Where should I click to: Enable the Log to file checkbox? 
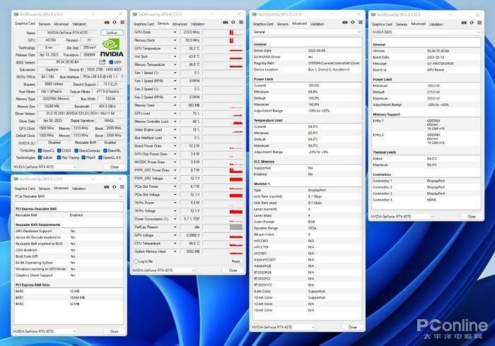pos(136,261)
